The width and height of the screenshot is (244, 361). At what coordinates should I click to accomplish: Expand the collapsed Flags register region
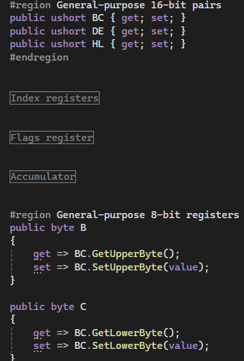pyautogui.click(x=52, y=137)
